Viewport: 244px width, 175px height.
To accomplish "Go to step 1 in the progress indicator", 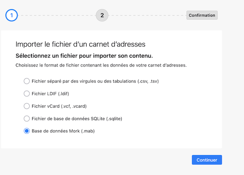I will click(x=11, y=15).
